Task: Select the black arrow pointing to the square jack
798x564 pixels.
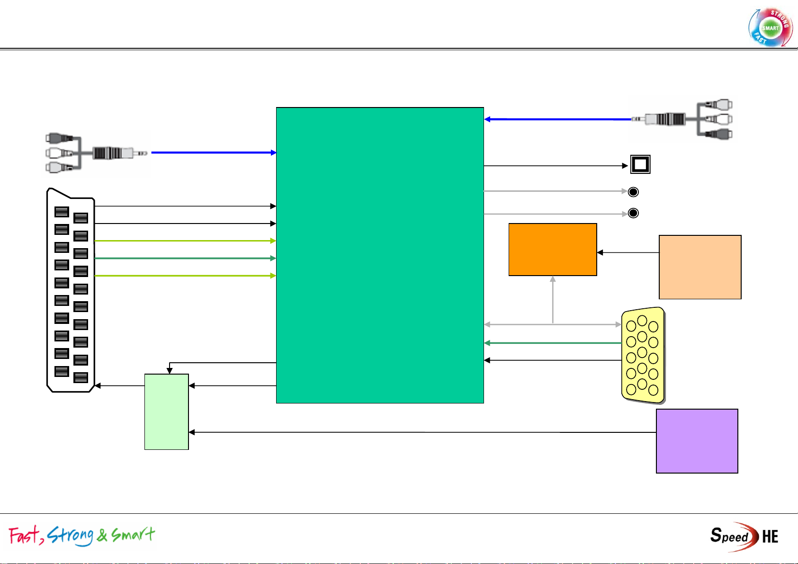Action: 554,166
